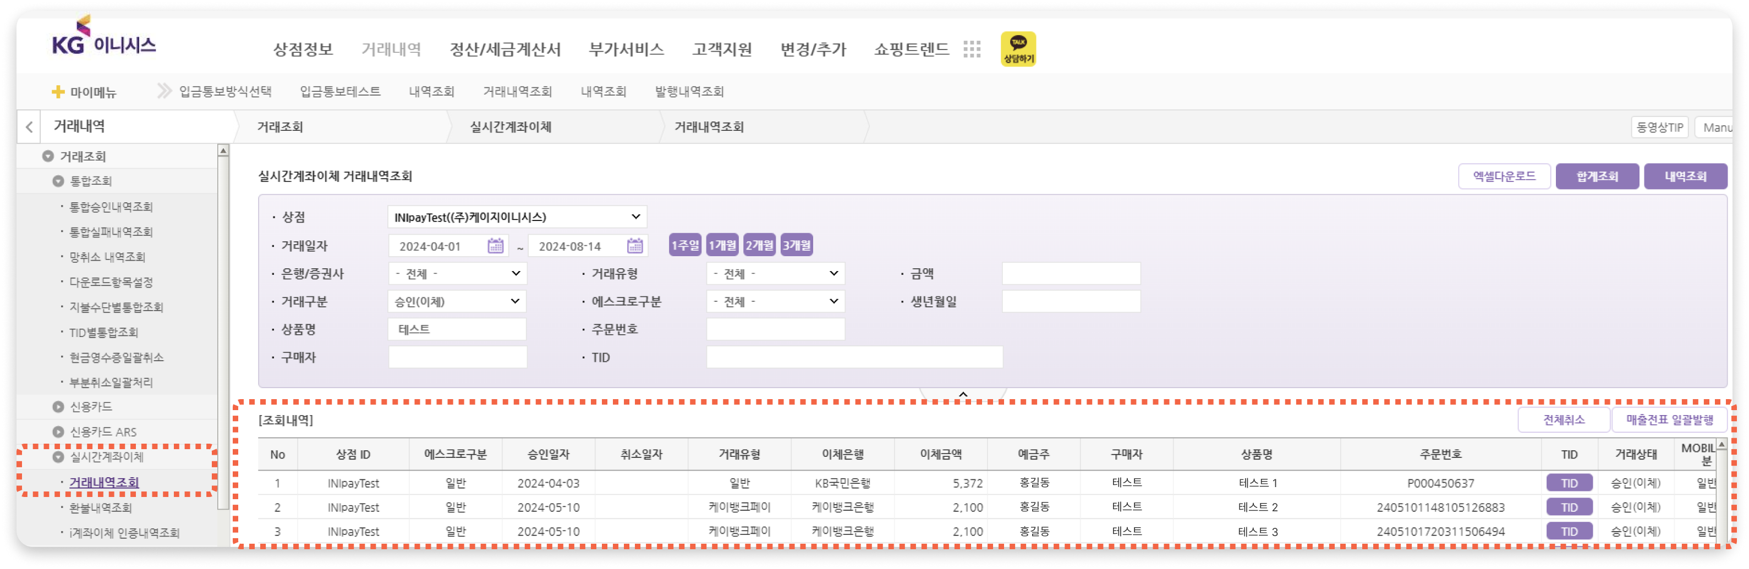Open the 고객지원 menu
This screenshot has width=1749, height=569.
click(722, 49)
